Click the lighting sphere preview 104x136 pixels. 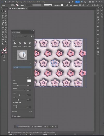coord(22,55)
